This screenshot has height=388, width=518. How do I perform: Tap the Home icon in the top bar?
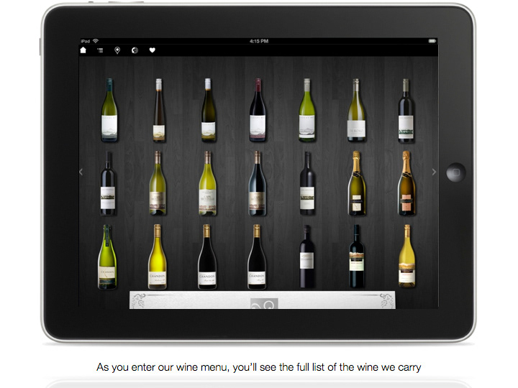pos(83,50)
